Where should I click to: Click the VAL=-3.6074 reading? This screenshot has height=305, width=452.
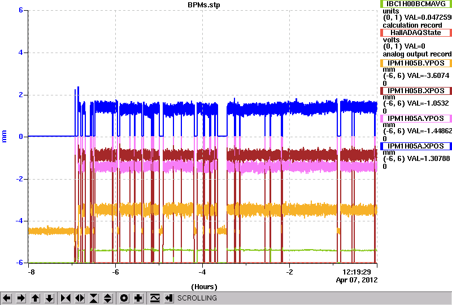(427, 76)
